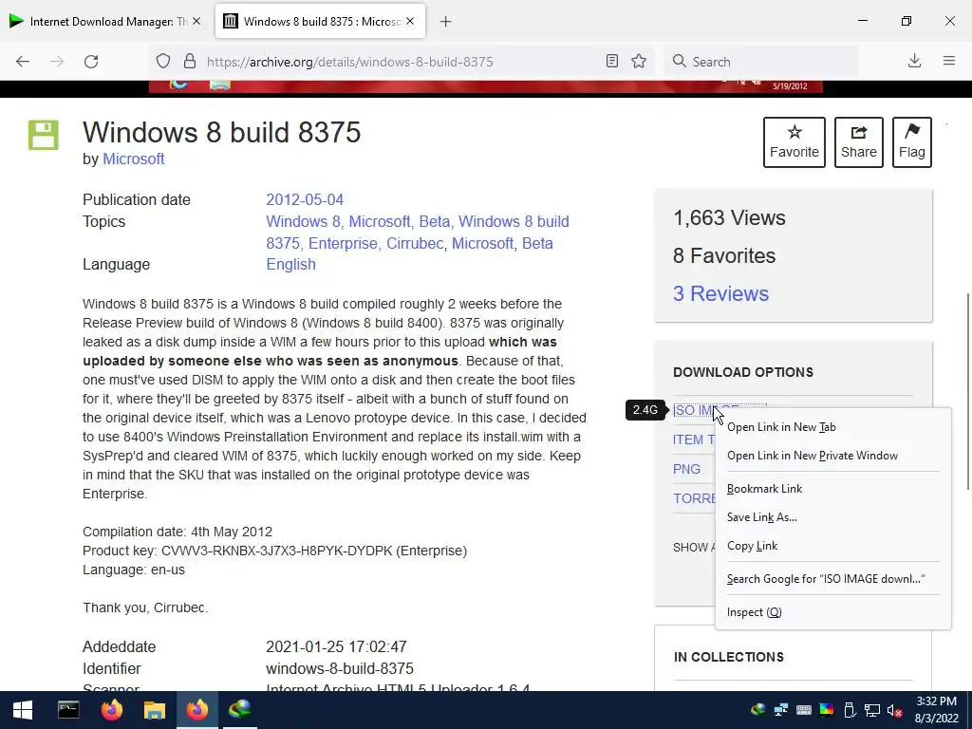Viewport: 972px width, 729px height.
Task: Click publication date 2012-05-04 link
Action: [305, 199]
